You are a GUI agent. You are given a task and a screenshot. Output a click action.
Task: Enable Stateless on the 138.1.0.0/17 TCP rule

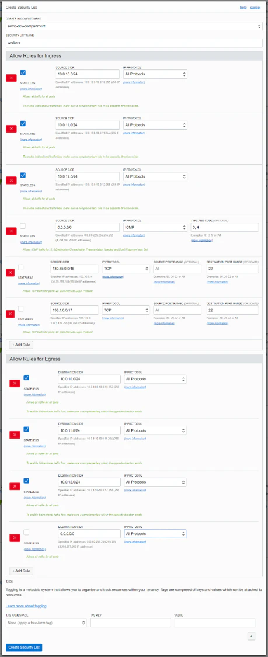[21, 308]
